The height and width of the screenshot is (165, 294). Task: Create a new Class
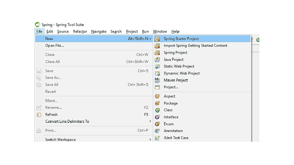click(202, 110)
